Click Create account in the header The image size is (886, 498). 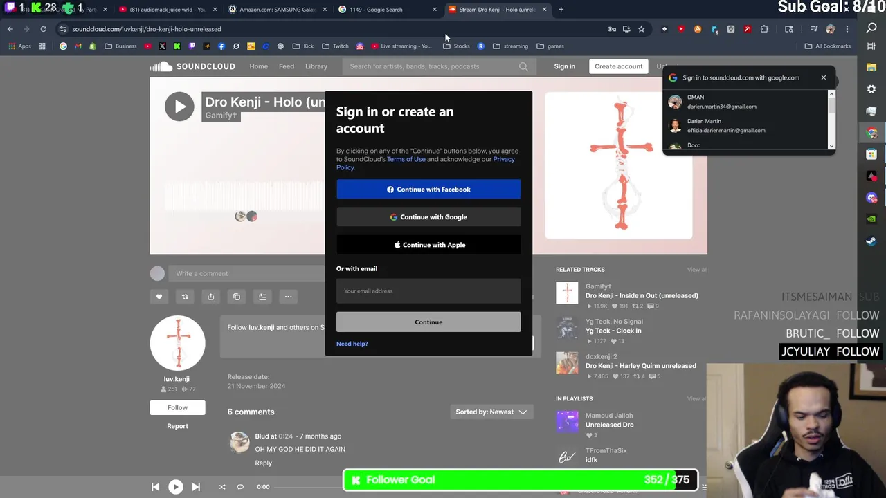[x=618, y=66]
